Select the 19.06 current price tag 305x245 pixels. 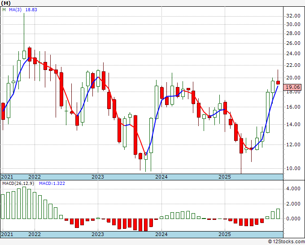click(x=292, y=87)
